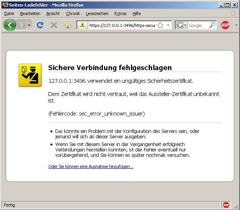This screenshot has width=240, height=210.
Task: Click into the address bar URL field
Action: click(121, 25)
